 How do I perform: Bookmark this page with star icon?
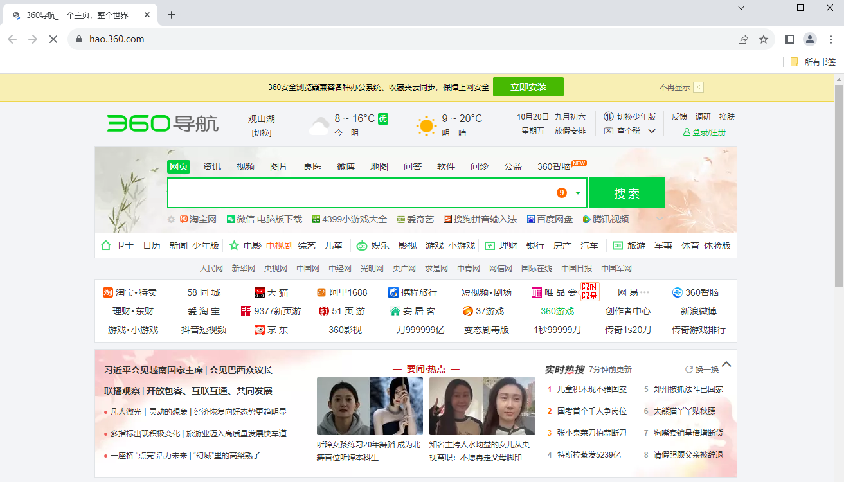[x=764, y=39]
